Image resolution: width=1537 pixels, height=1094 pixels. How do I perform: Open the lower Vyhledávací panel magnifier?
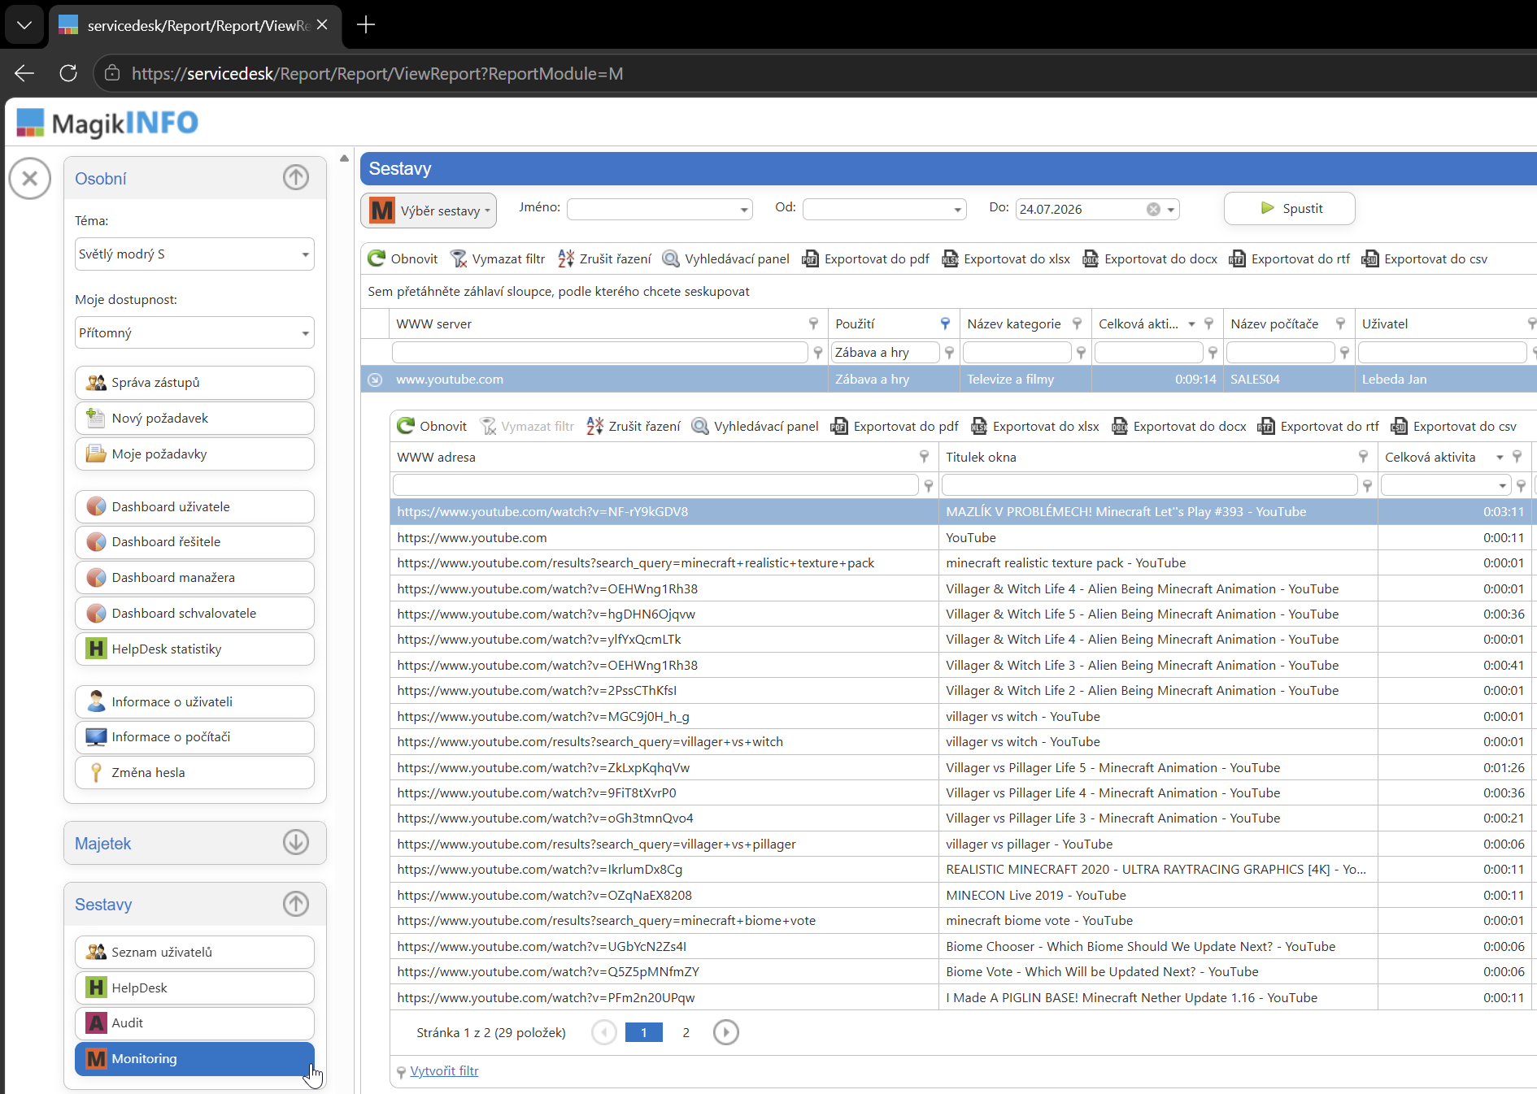(699, 426)
